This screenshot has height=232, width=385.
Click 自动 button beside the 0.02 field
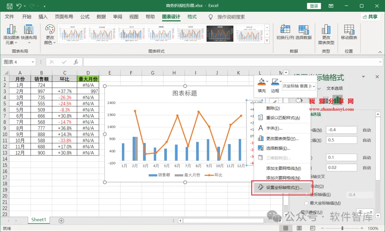coord(366,168)
